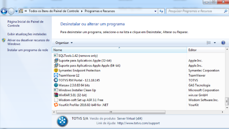
Task: Click the vertical scrollbar up arrow
Action: pyautogui.click(x=227, y=49)
